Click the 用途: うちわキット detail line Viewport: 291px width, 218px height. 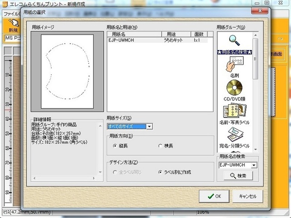pyautogui.click(x=46, y=129)
